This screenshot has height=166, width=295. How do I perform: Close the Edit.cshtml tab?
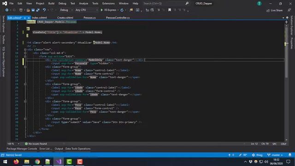point(29,18)
